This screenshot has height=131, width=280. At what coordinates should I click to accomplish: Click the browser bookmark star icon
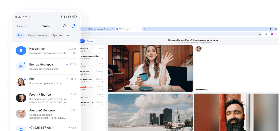260,34
